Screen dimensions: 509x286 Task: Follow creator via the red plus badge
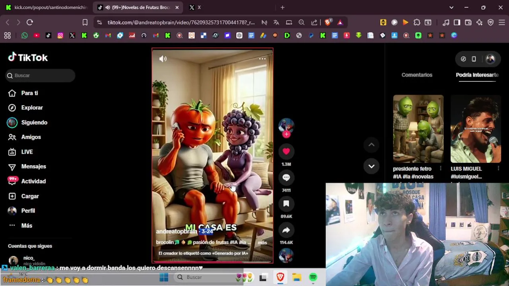point(286,134)
